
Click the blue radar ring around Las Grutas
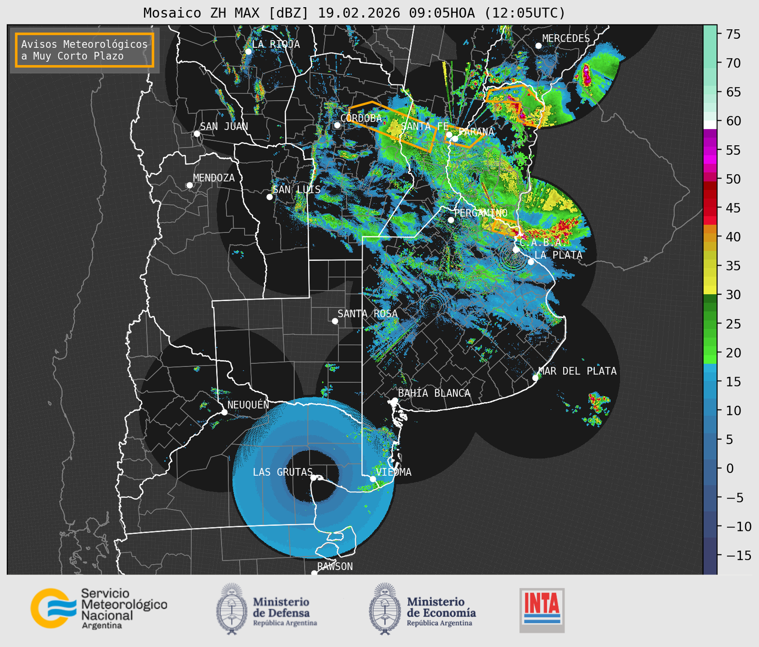click(314, 478)
